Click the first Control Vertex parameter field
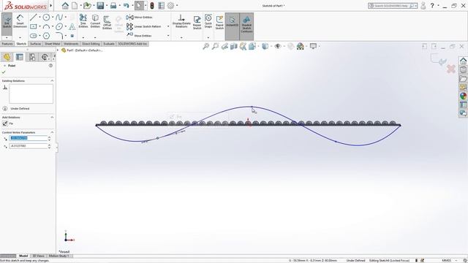 [28, 138]
